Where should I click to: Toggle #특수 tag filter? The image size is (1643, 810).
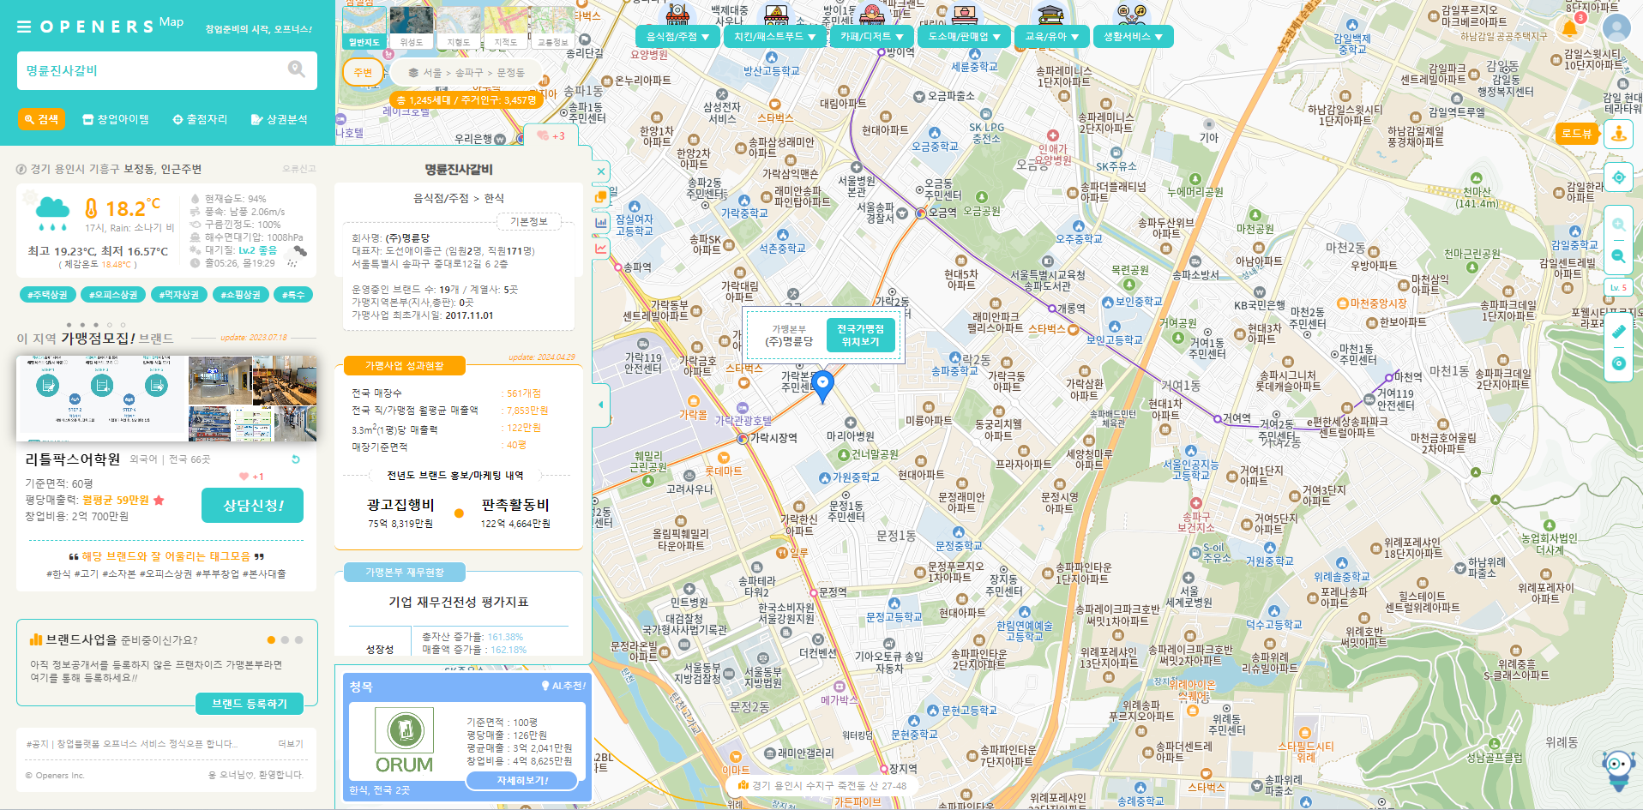293,295
